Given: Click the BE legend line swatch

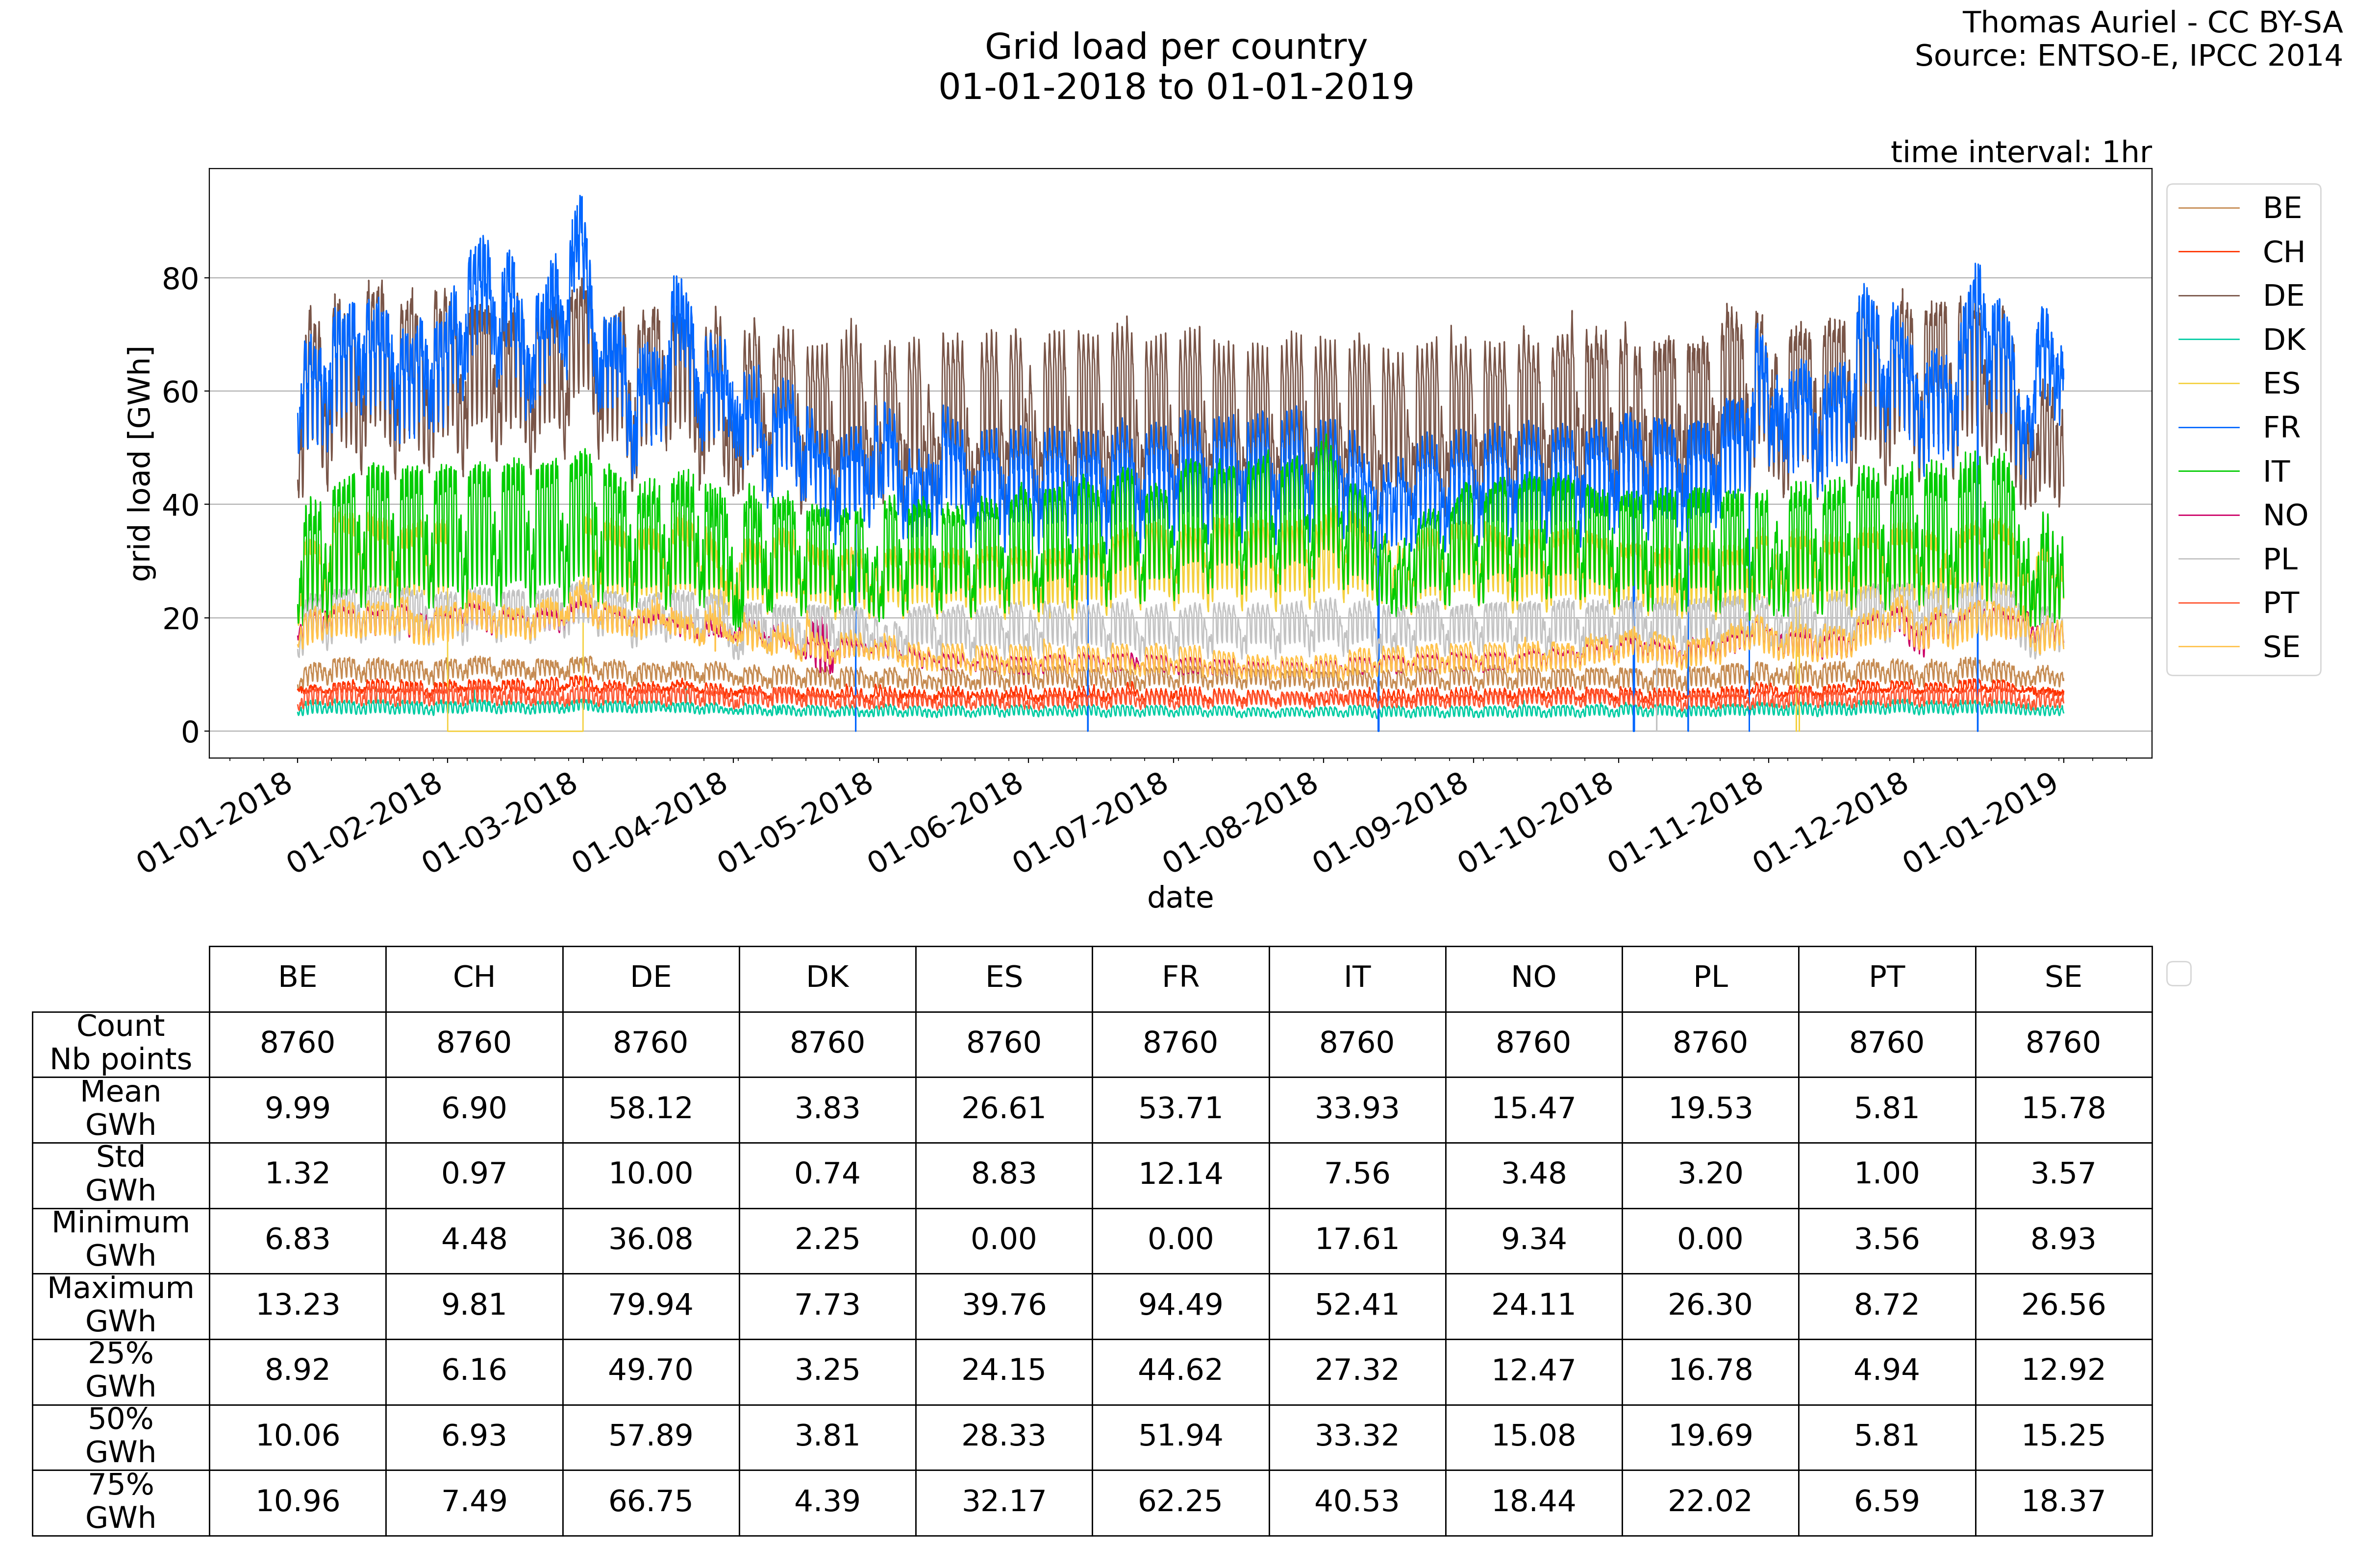Looking at the screenshot, I should [2208, 208].
